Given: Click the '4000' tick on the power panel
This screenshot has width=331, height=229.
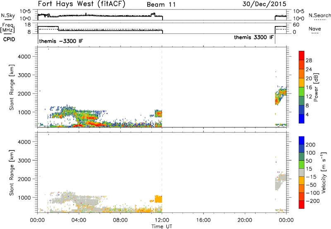Looking at the screenshot, I should coord(24,57).
